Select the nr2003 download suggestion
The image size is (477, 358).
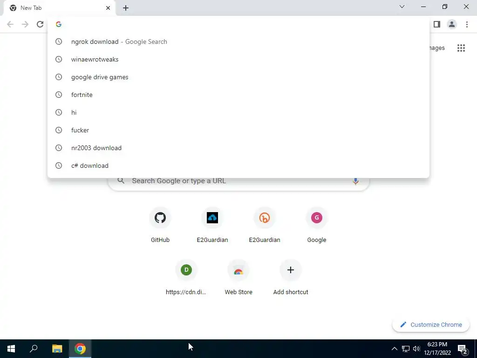238,148
